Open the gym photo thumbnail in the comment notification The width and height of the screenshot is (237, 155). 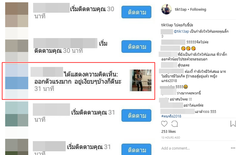pyautogui.click(x=140, y=80)
